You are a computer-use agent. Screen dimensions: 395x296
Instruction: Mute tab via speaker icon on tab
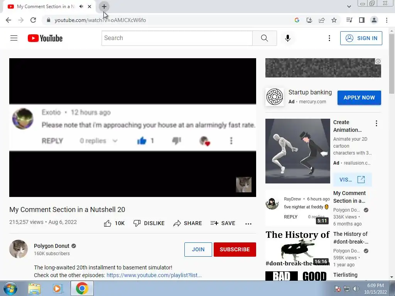[x=81, y=7]
